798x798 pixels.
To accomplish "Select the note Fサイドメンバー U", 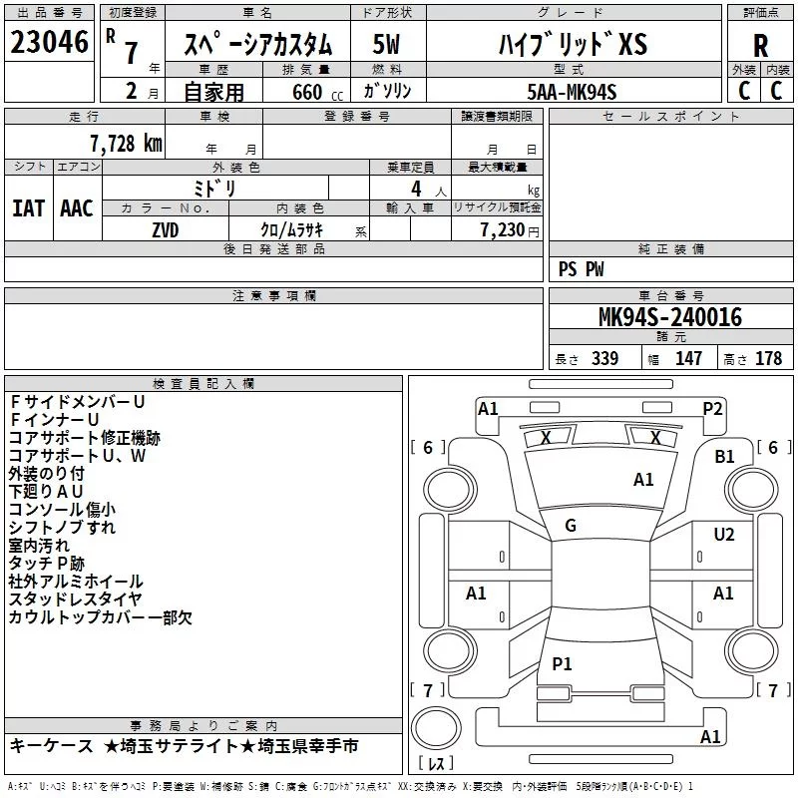I will click(x=78, y=402).
